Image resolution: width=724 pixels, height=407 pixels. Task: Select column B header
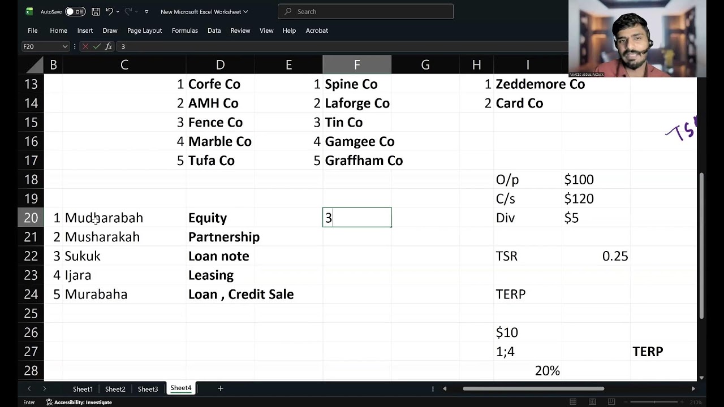tap(53, 65)
